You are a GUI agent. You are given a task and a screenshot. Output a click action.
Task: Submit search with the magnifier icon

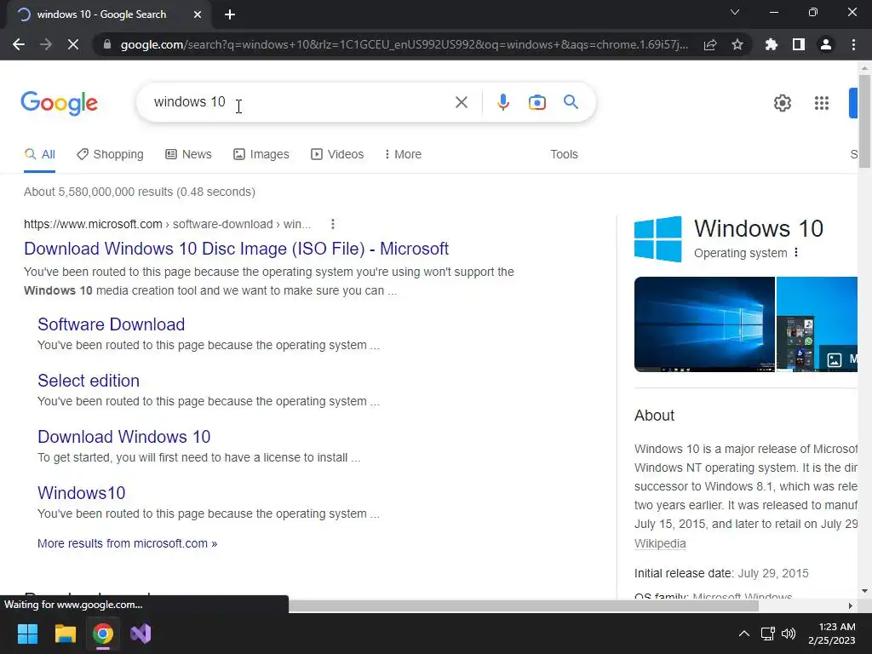[x=571, y=102]
